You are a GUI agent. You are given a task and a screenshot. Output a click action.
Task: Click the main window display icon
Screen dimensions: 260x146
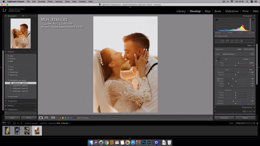tap(4, 123)
